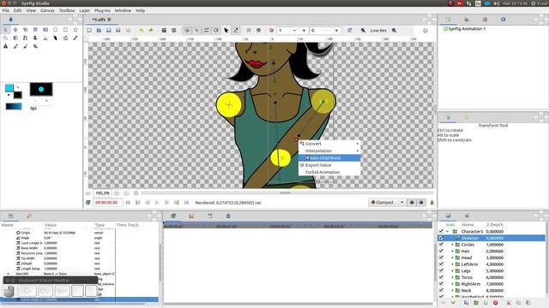Click the cyan outline color swatch
The height and width of the screenshot is (308, 549).
tap(9, 87)
